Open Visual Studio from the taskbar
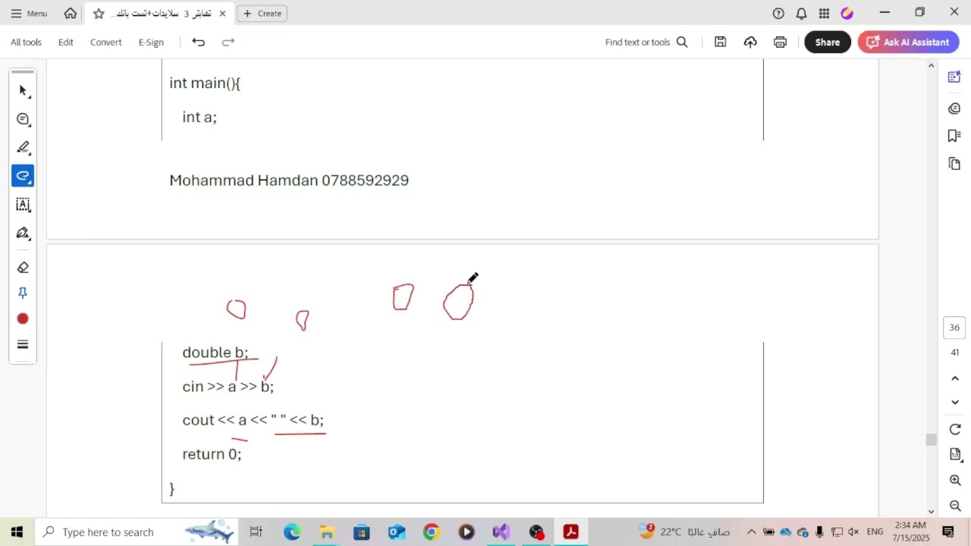This screenshot has width=971, height=546. pyautogui.click(x=501, y=532)
